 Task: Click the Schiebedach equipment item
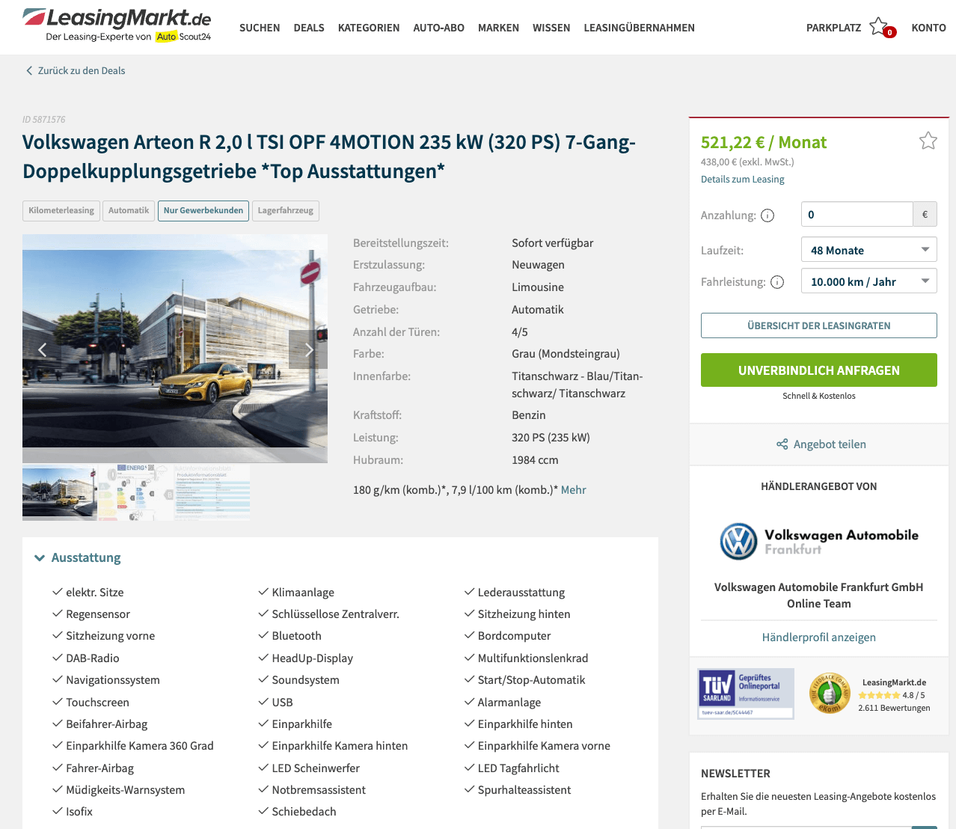[304, 812]
